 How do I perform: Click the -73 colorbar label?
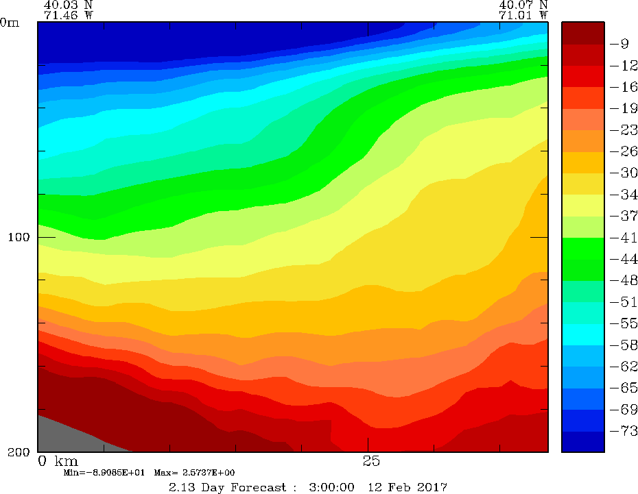point(623,431)
